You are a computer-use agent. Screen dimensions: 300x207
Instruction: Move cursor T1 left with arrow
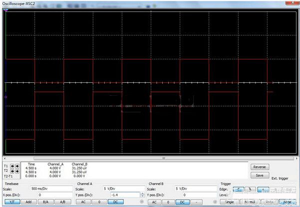coord(12,166)
